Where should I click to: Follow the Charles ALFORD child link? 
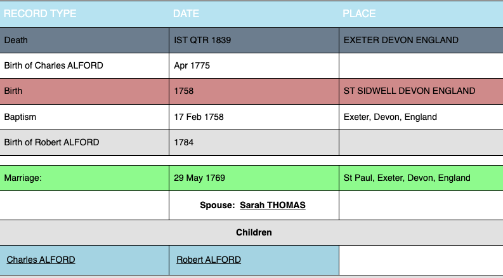point(41,260)
